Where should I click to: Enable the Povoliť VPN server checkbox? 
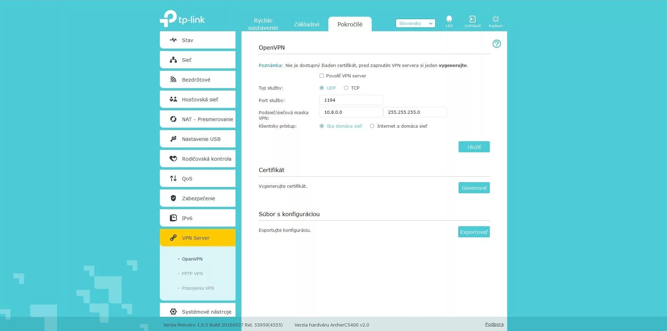pyautogui.click(x=322, y=76)
